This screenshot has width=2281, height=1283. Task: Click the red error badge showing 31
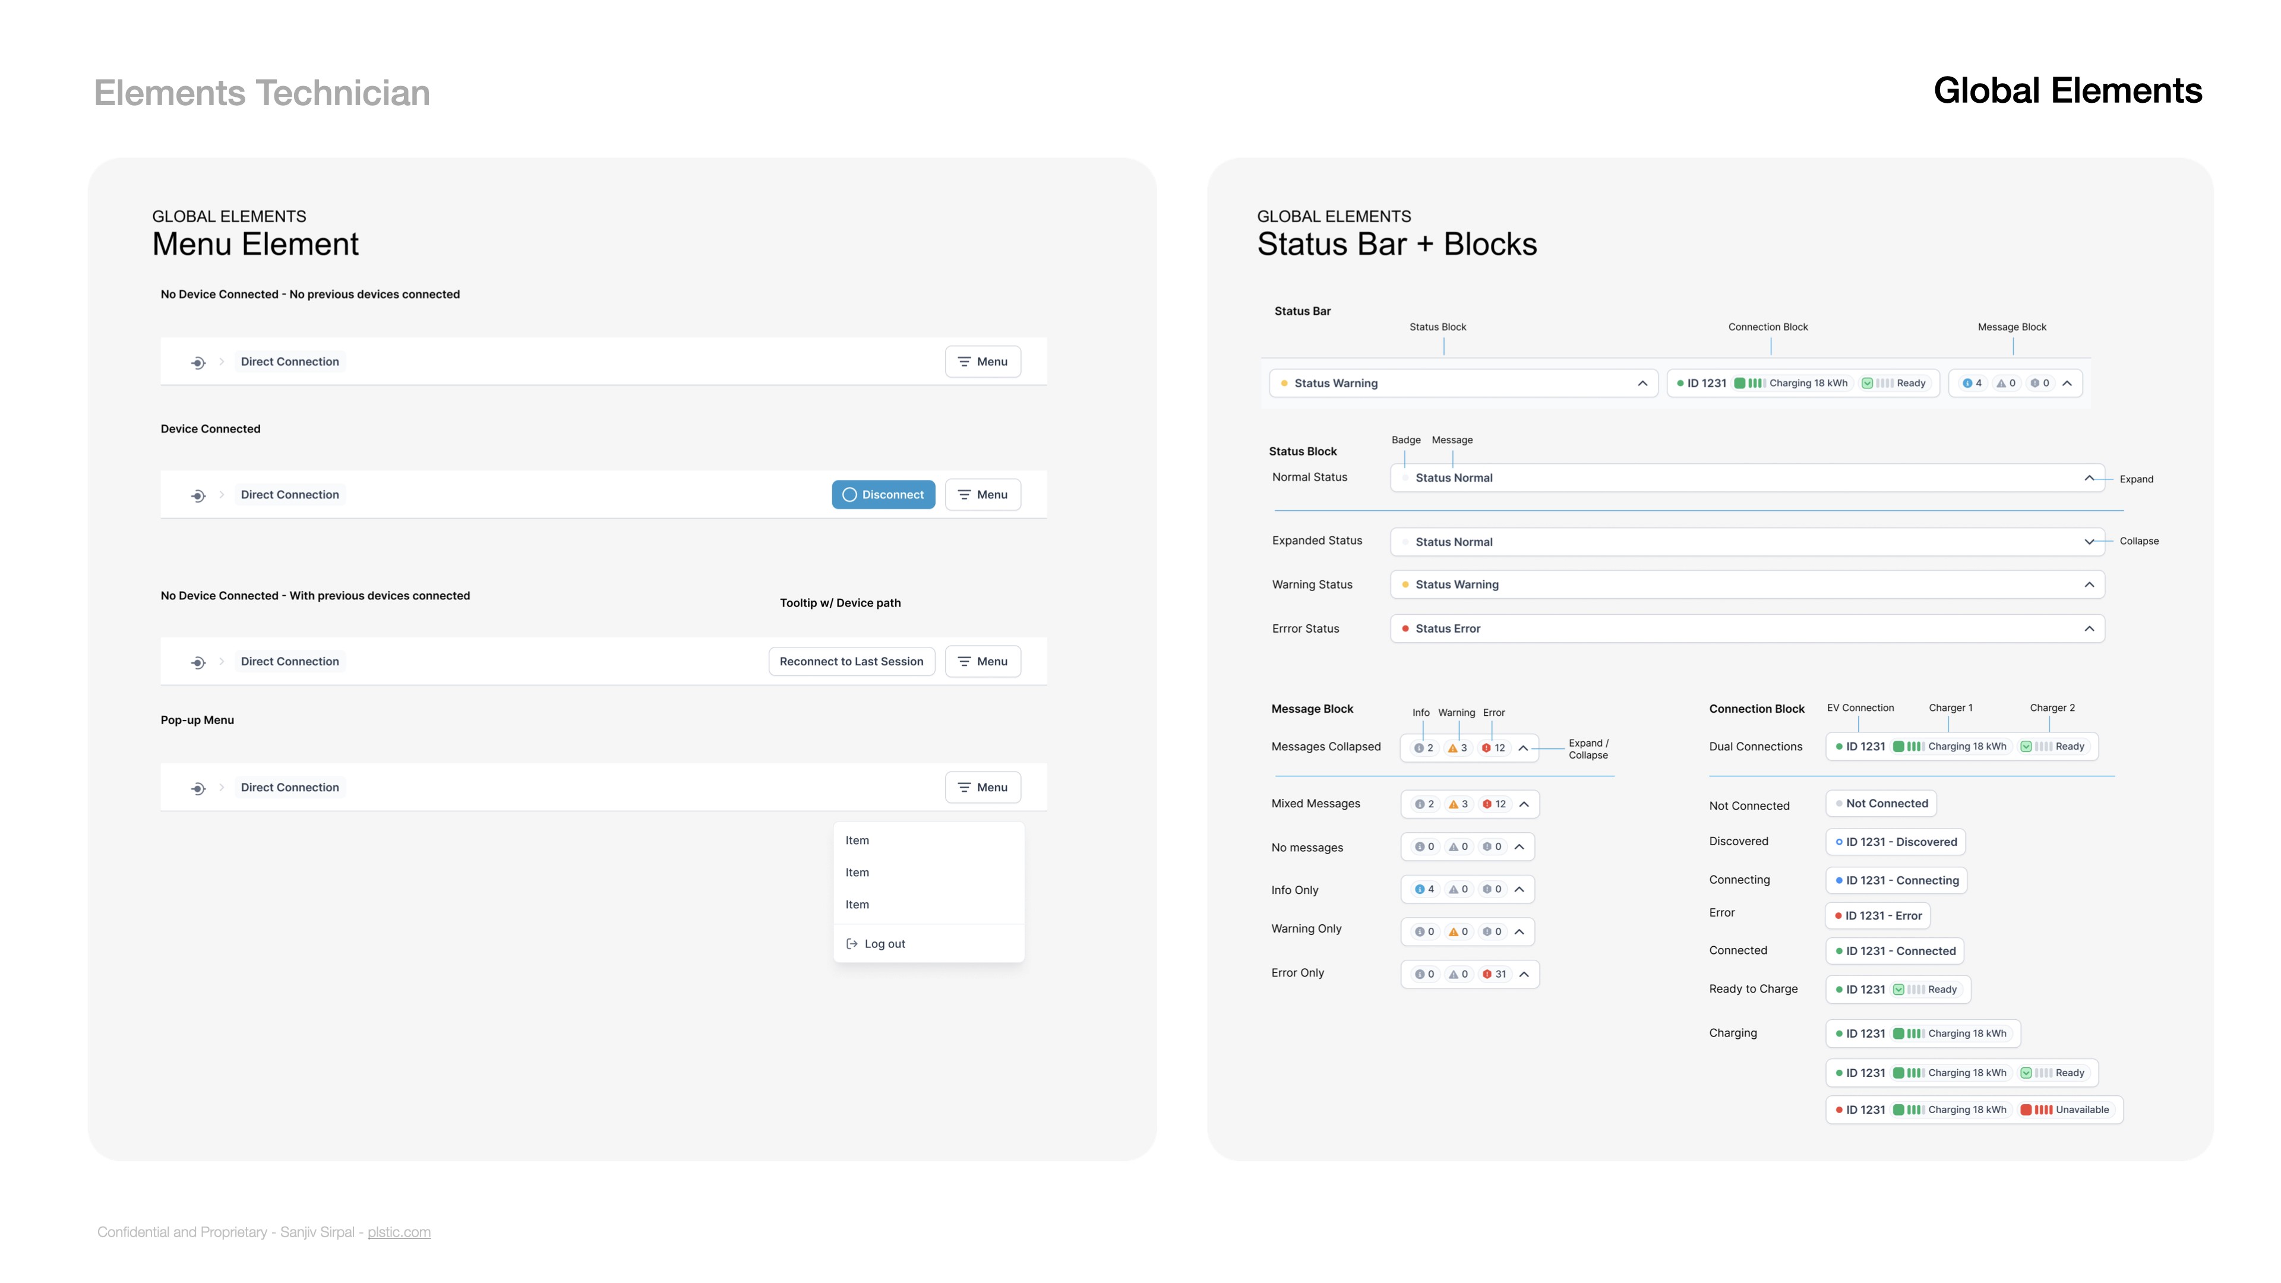coord(1494,974)
